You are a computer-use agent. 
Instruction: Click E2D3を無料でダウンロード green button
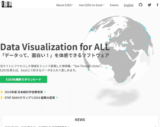(24, 79)
